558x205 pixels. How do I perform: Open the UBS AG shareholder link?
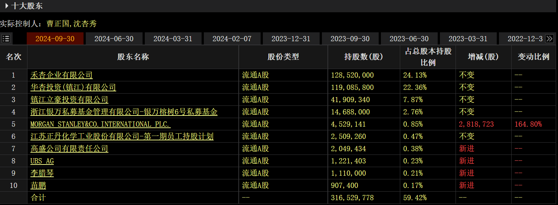coord(42,161)
